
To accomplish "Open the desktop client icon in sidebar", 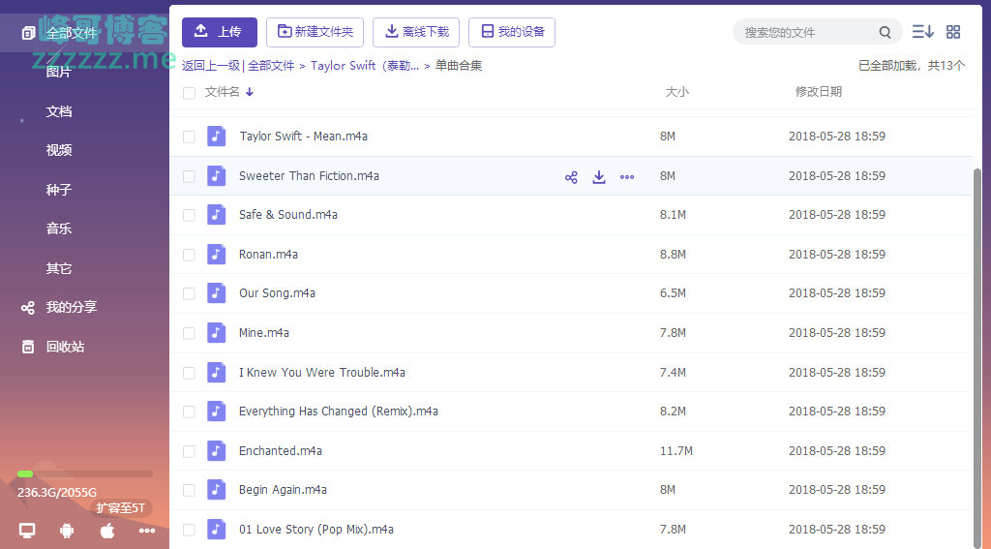I will coord(27,530).
